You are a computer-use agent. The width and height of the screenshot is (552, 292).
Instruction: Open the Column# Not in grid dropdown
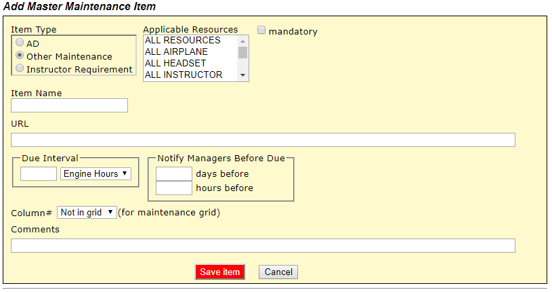(x=87, y=213)
